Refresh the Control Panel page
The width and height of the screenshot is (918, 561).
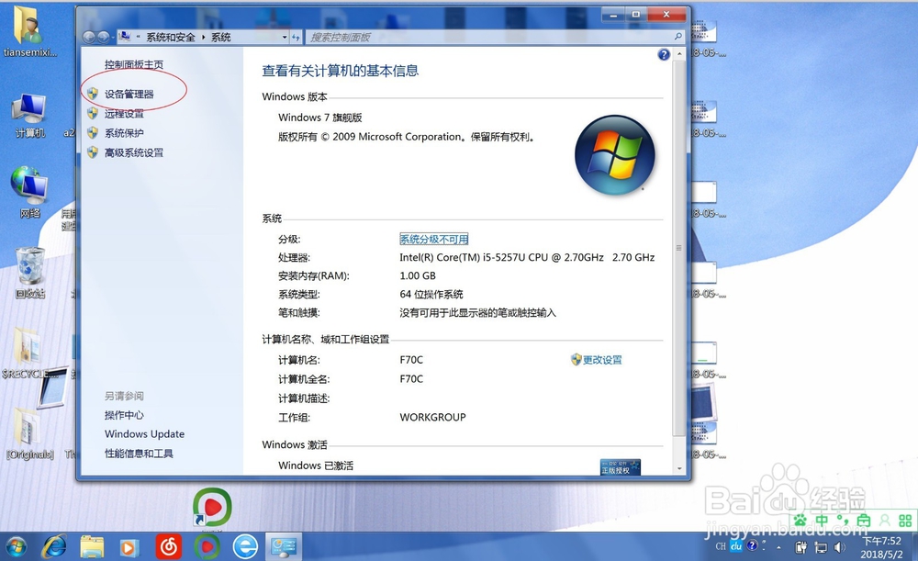pyautogui.click(x=297, y=37)
